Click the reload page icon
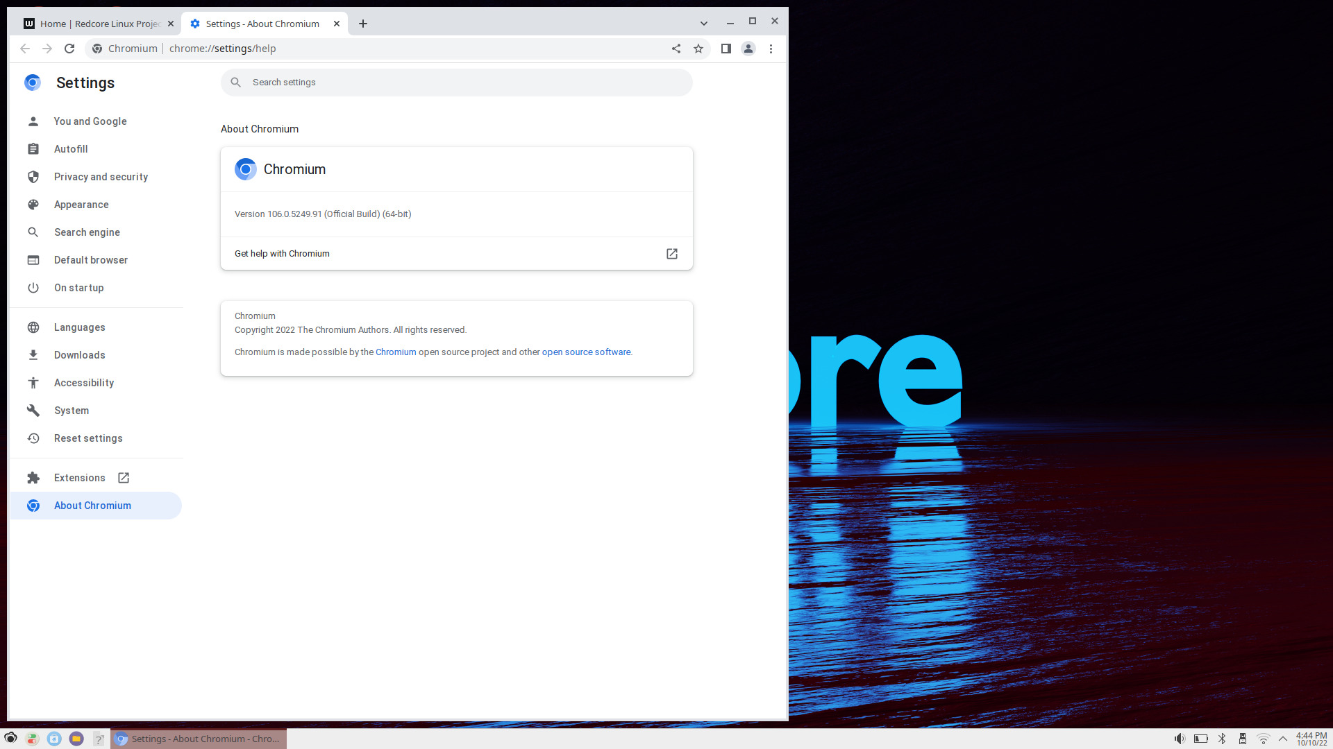1333x749 pixels. tap(69, 49)
